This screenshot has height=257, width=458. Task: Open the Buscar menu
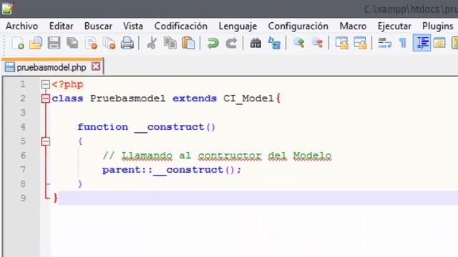[x=98, y=26]
